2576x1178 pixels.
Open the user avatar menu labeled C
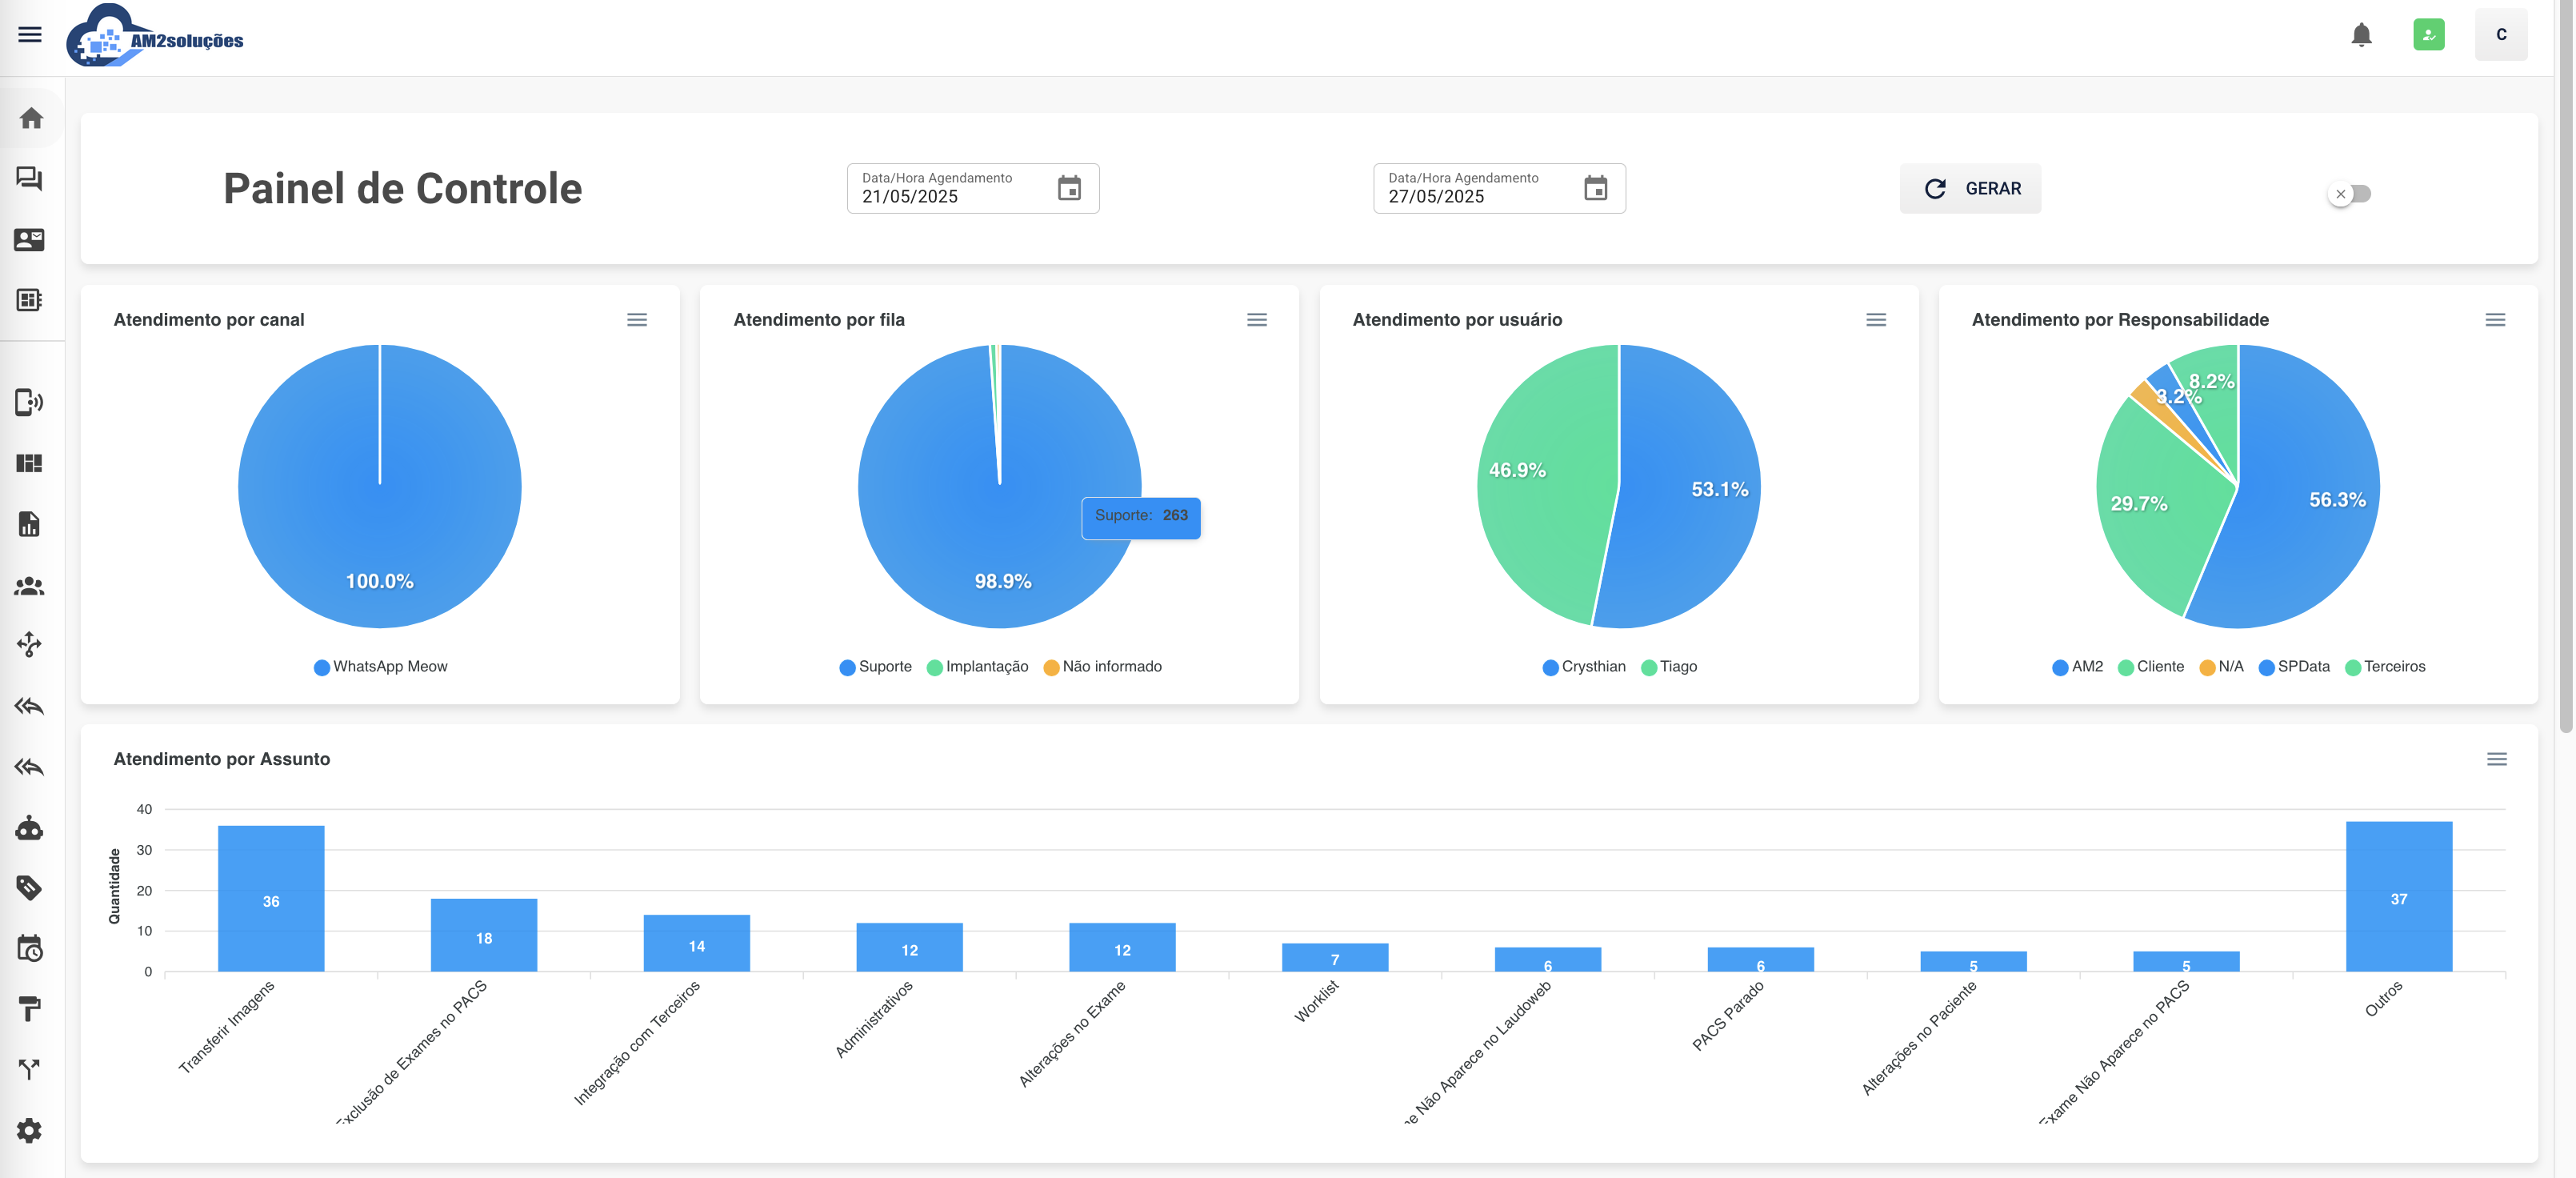click(2500, 35)
